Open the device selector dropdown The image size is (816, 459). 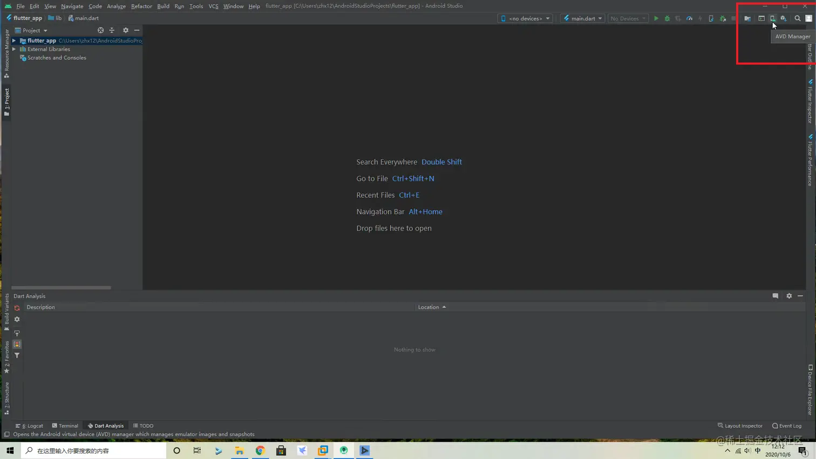525,18
